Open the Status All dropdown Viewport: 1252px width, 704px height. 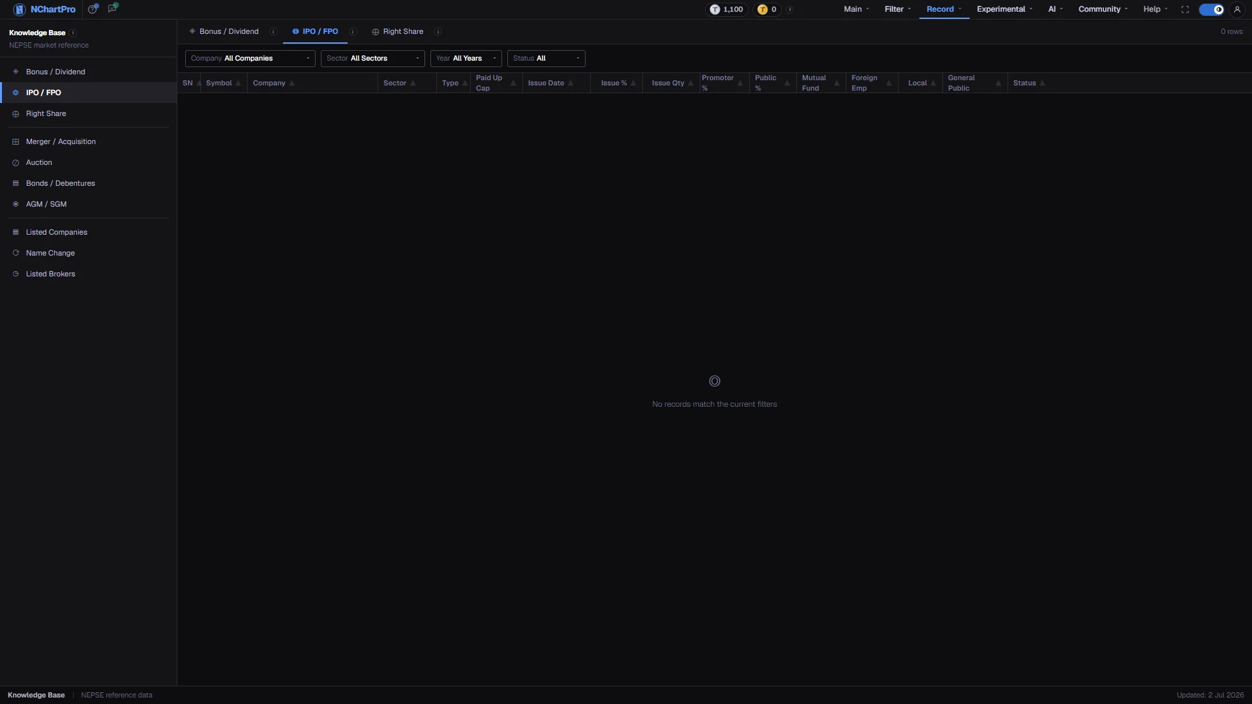click(546, 59)
